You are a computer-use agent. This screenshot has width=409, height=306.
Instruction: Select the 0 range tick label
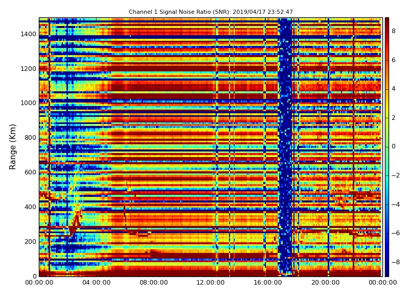[x=34, y=276]
